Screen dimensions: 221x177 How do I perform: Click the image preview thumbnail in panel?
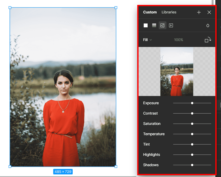177,71
